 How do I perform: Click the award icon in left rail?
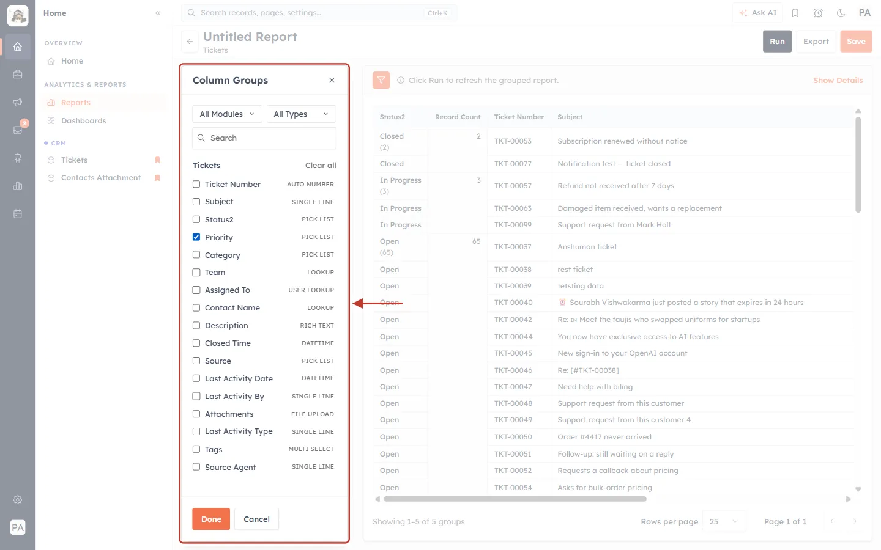click(x=18, y=158)
